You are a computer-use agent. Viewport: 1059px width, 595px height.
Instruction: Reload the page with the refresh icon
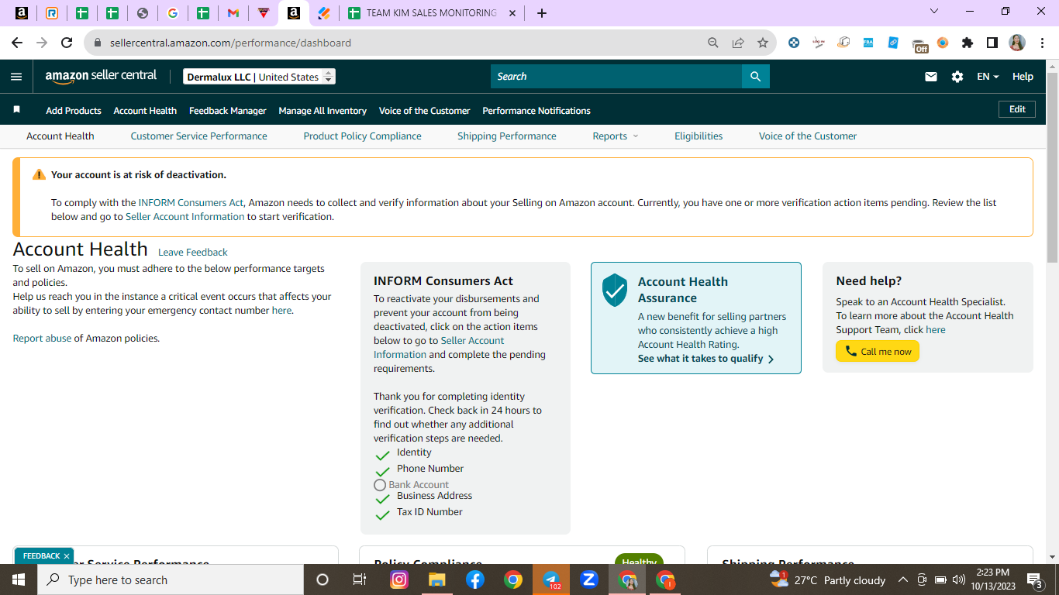pos(67,43)
